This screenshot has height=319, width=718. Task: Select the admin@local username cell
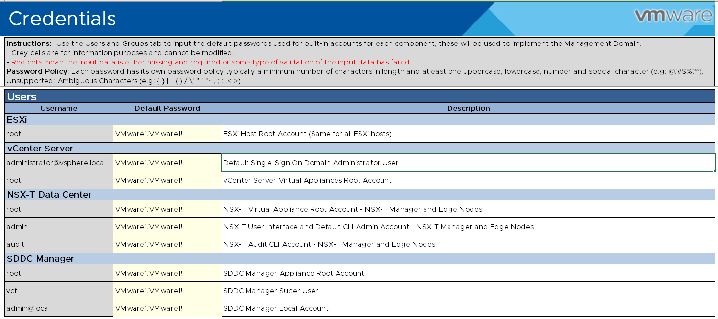tap(59, 308)
